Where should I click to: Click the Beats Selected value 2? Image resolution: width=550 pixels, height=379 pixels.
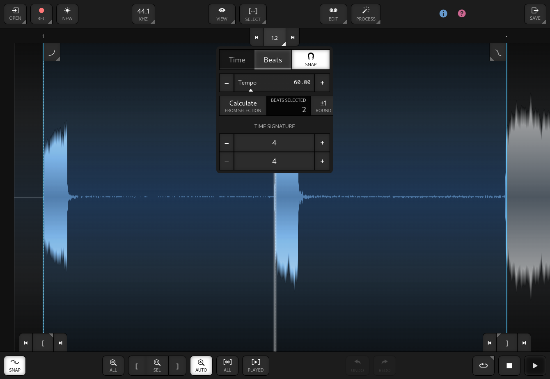coord(289,106)
